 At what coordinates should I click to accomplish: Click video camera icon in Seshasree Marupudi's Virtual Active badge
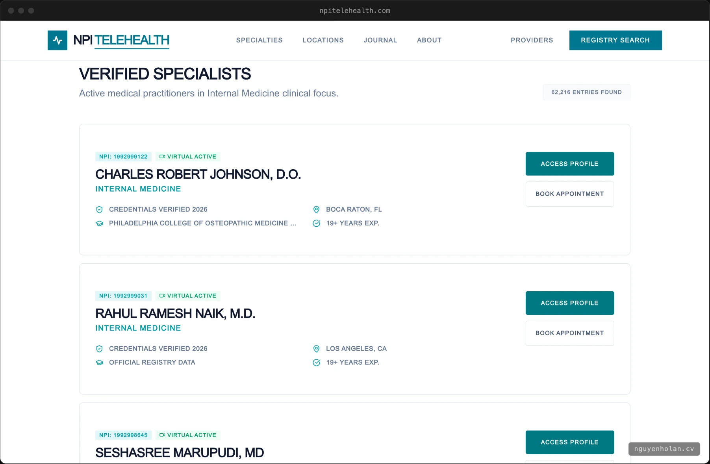click(x=162, y=435)
